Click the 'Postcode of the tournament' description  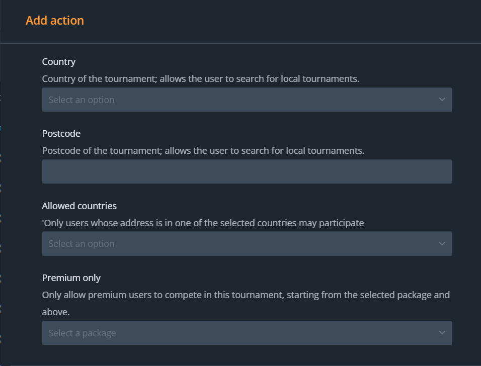[x=203, y=151]
